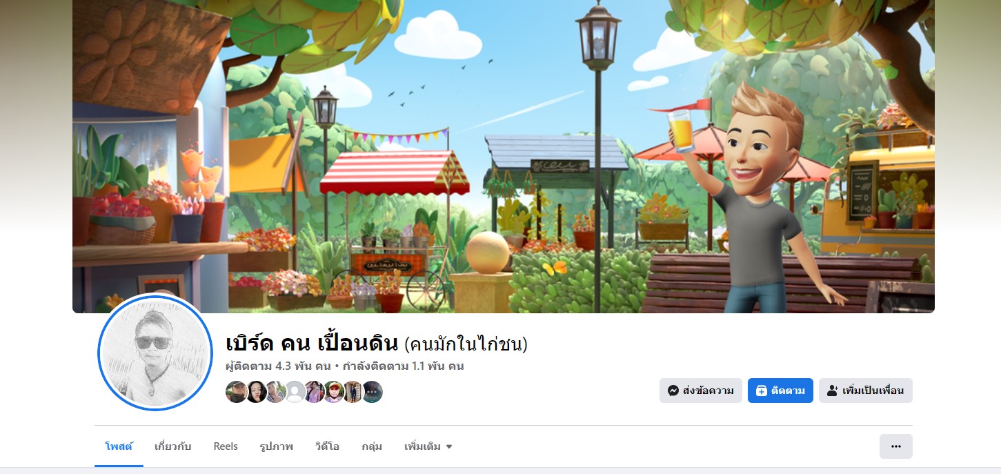Click the follow icon inside ติดตาม button

click(761, 391)
